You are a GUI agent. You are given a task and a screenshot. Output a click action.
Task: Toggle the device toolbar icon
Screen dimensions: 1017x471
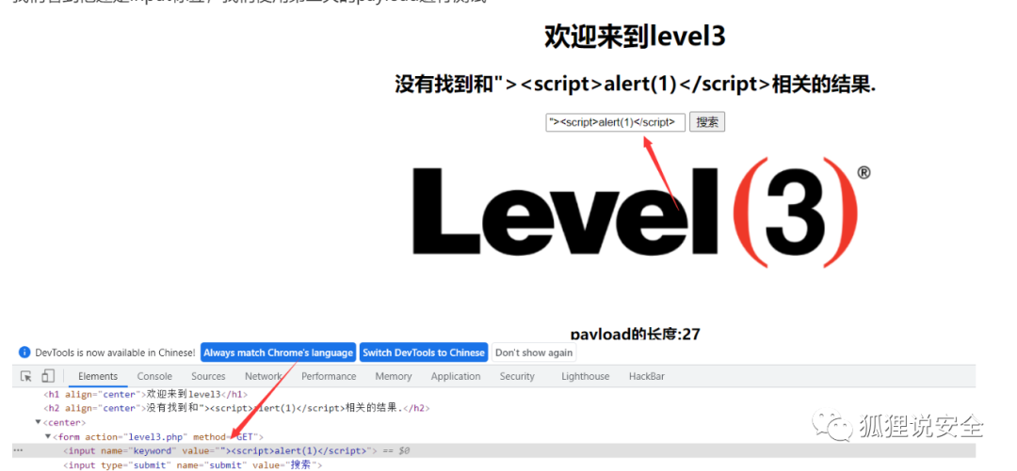(47, 376)
